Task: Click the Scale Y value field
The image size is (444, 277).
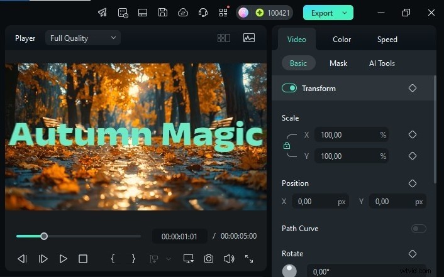Action: (x=352, y=156)
